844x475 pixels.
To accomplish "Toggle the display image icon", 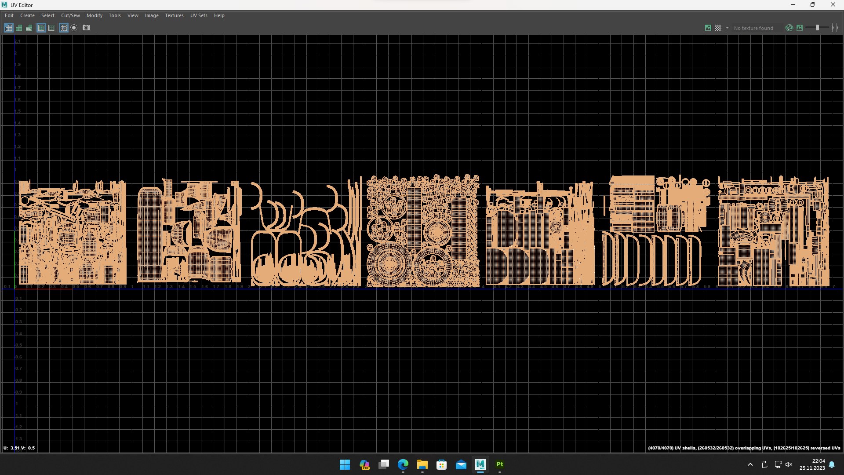I will pyautogui.click(x=708, y=28).
